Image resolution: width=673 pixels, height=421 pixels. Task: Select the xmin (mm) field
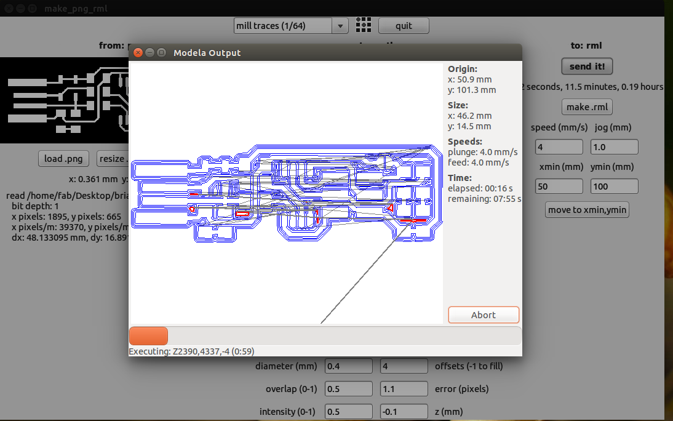point(559,186)
